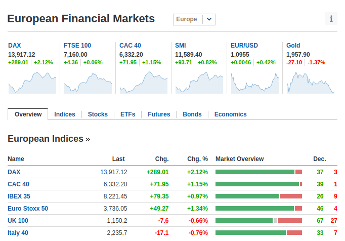Open the EUR/USD ticker link
This screenshot has height=241, width=345.
pyautogui.click(x=244, y=46)
